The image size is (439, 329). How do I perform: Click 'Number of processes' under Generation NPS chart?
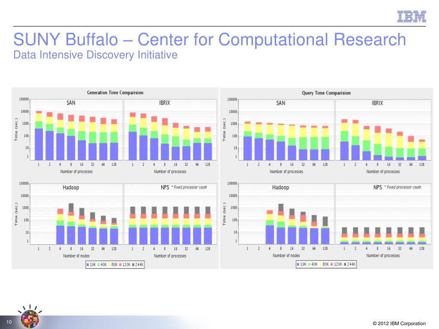pyautogui.click(x=170, y=256)
